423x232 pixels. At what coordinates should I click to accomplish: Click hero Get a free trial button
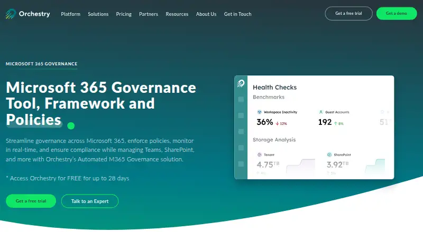point(31,201)
